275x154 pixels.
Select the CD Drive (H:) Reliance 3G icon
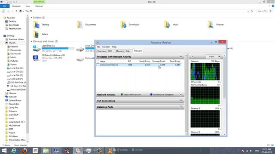tap(36, 58)
